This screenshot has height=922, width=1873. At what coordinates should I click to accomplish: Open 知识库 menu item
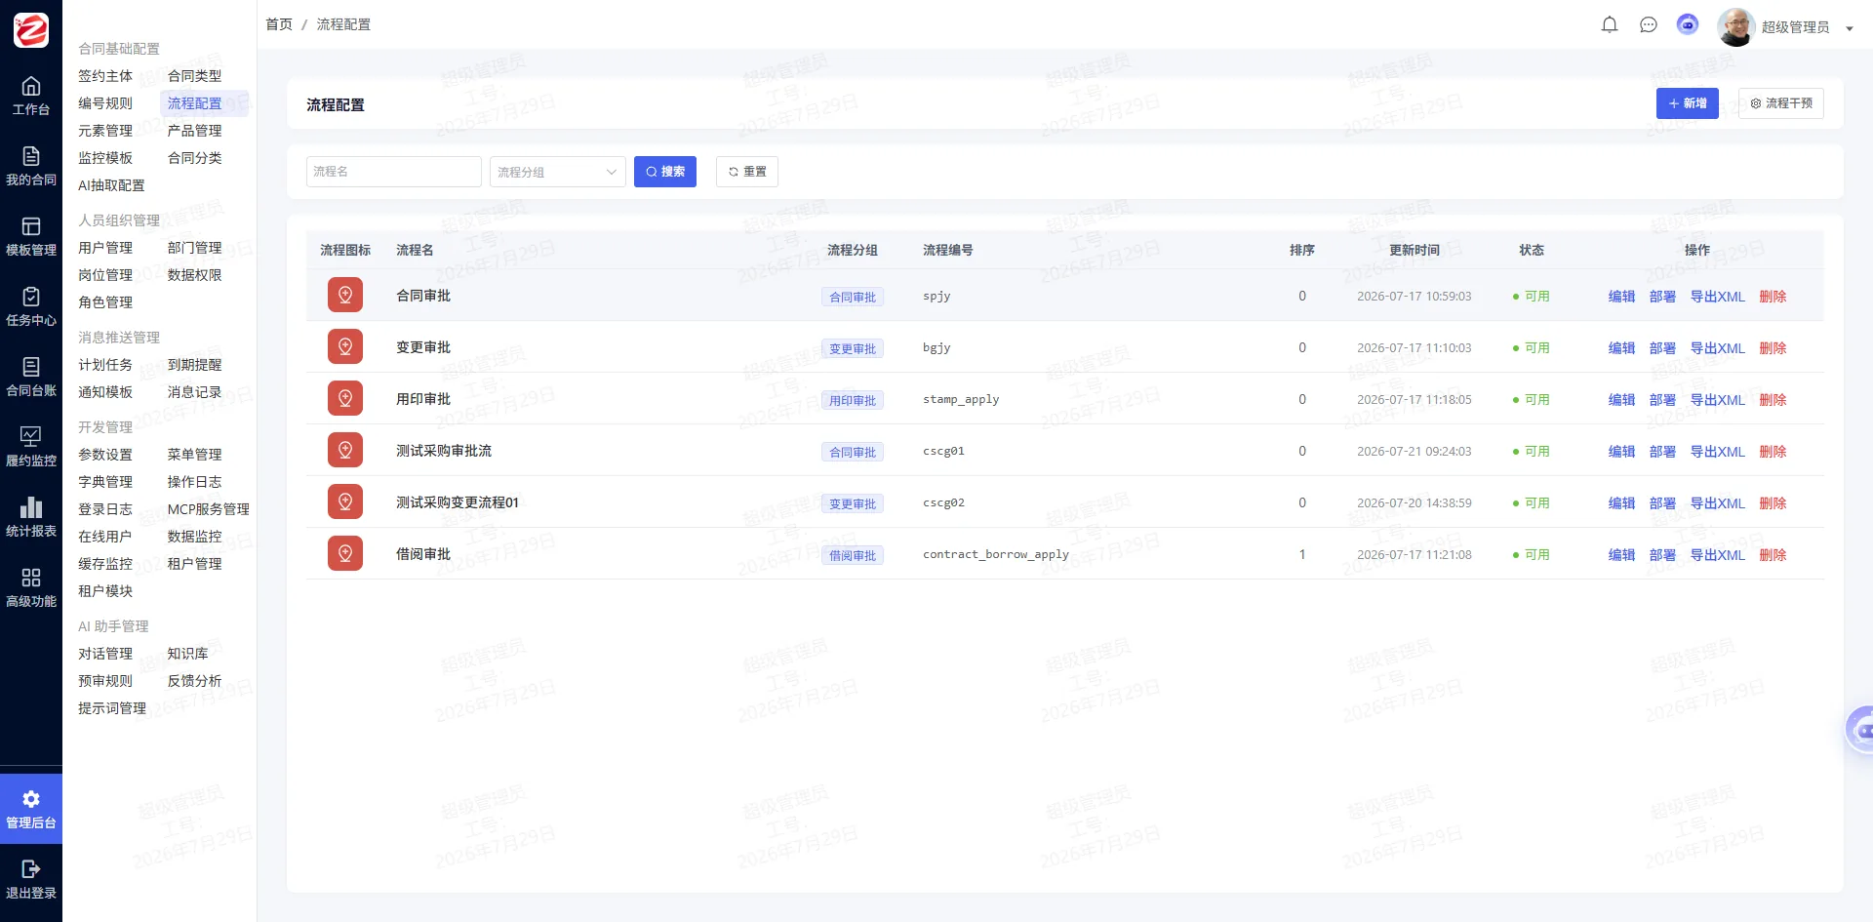187,654
